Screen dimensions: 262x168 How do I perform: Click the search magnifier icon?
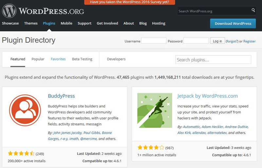pos(253,10)
